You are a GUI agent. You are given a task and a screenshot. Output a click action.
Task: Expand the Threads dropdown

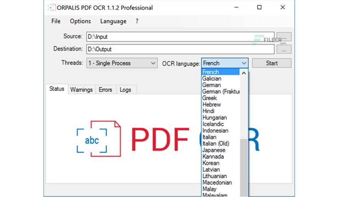[122, 63]
